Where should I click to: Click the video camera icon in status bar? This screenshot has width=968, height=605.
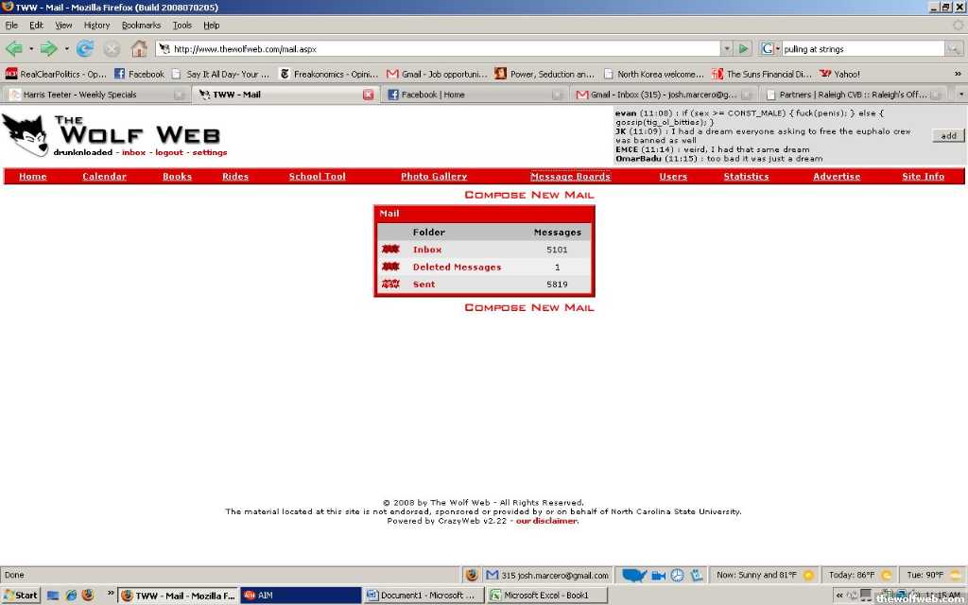660,575
